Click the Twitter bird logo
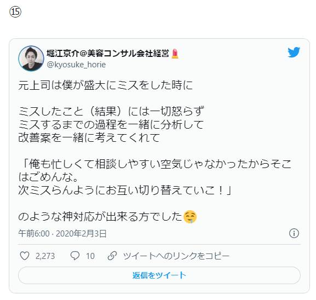This screenshot has width=316, height=300. click(294, 52)
